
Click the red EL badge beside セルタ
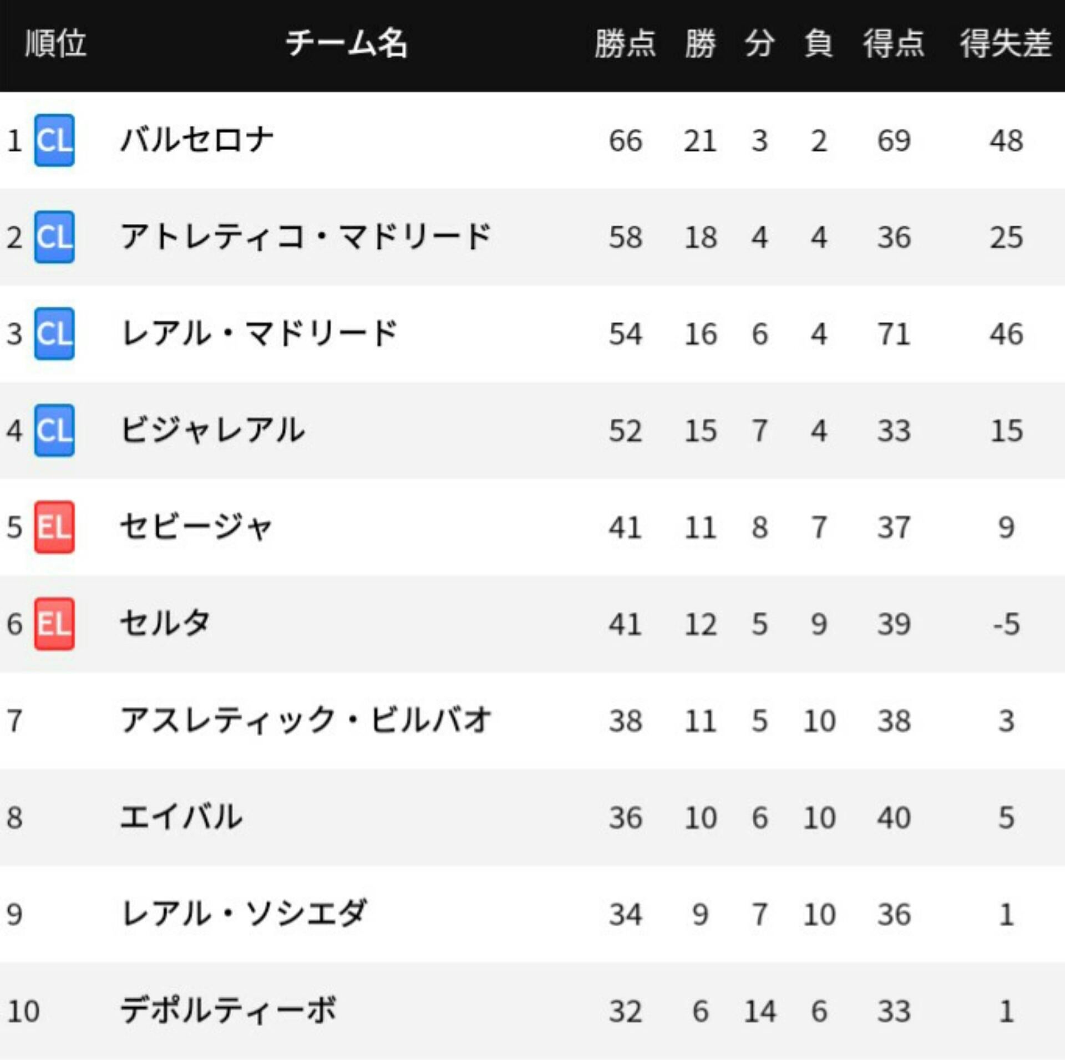click(54, 624)
